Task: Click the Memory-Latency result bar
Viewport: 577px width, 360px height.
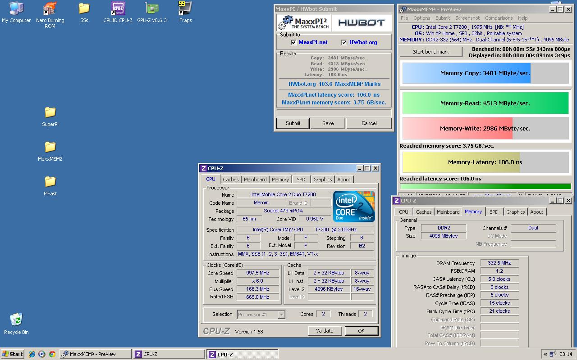Action: (485, 162)
